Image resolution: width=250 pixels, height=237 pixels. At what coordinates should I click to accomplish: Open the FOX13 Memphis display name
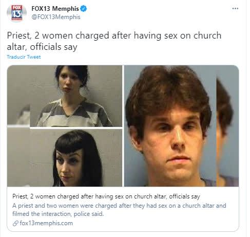(x=55, y=9)
